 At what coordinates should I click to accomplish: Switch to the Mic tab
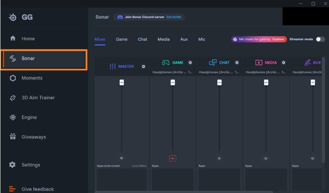coord(202,39)
